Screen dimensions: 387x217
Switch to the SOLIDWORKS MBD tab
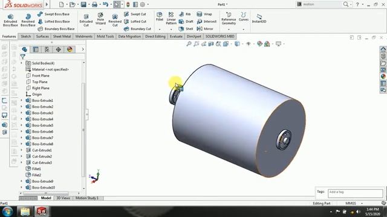coord(220,36)
